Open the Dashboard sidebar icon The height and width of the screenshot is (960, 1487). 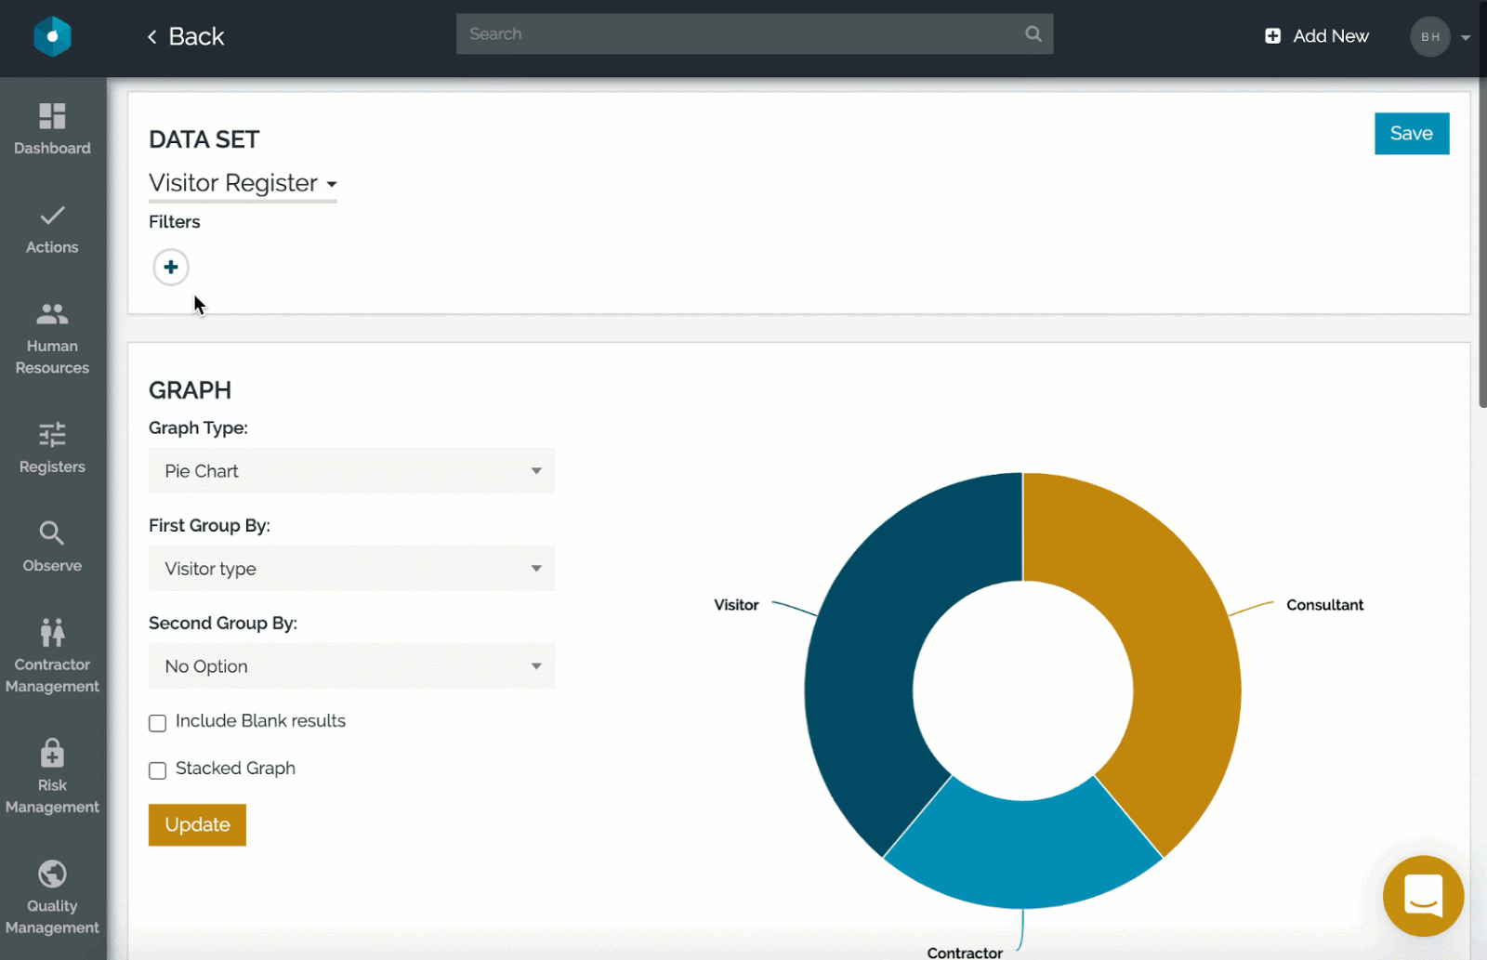[x=52, y=116]
